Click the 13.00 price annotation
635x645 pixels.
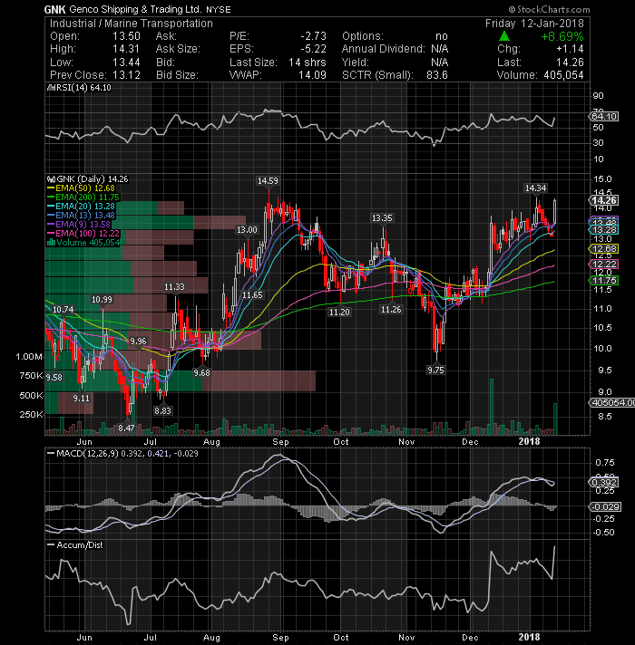point(247,229)
